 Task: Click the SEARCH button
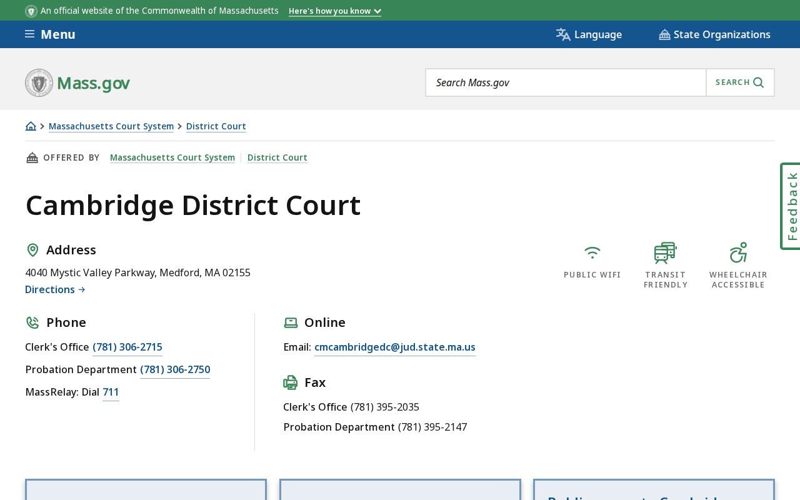tap(740, 82)
